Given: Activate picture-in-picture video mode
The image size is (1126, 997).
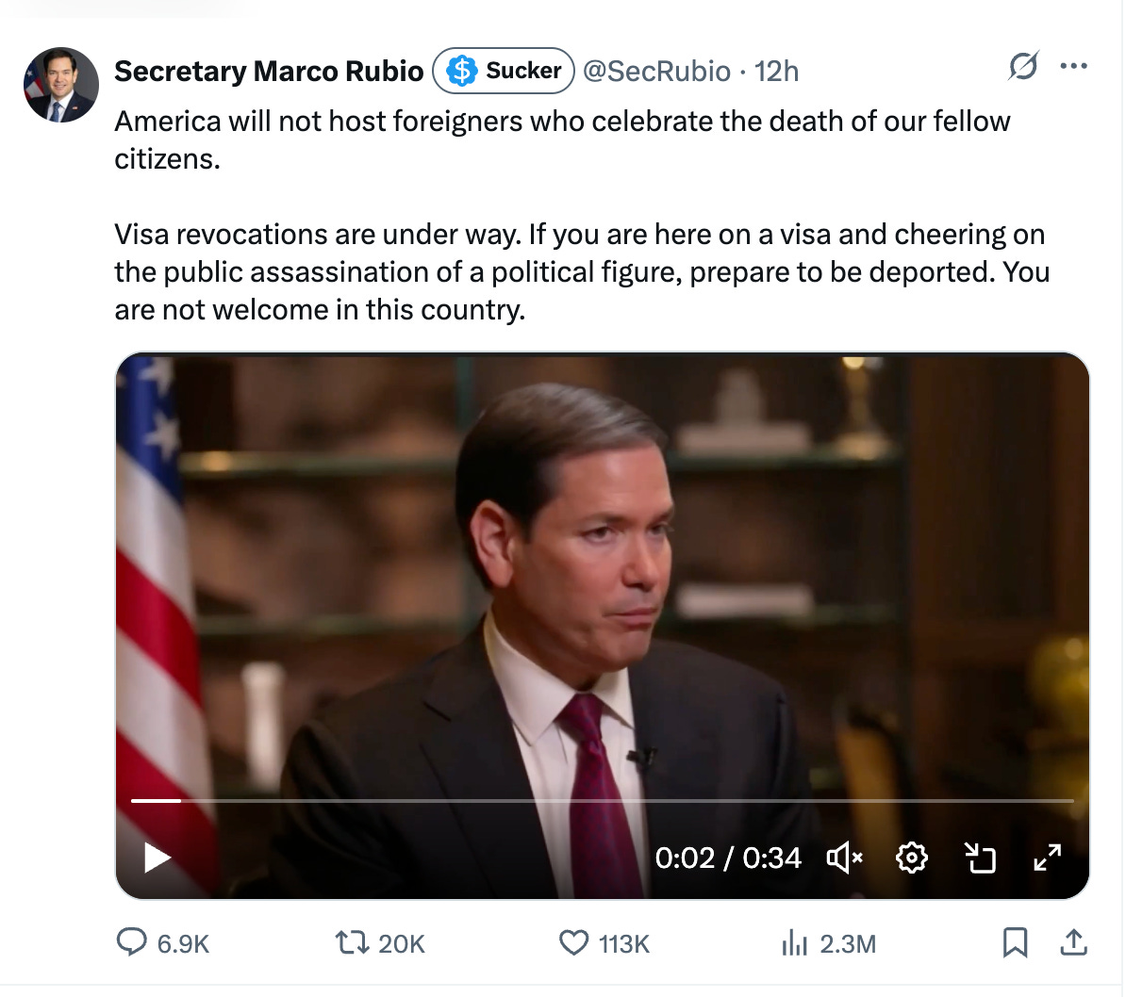Looking at the screenshot, I should pos(980,858).
